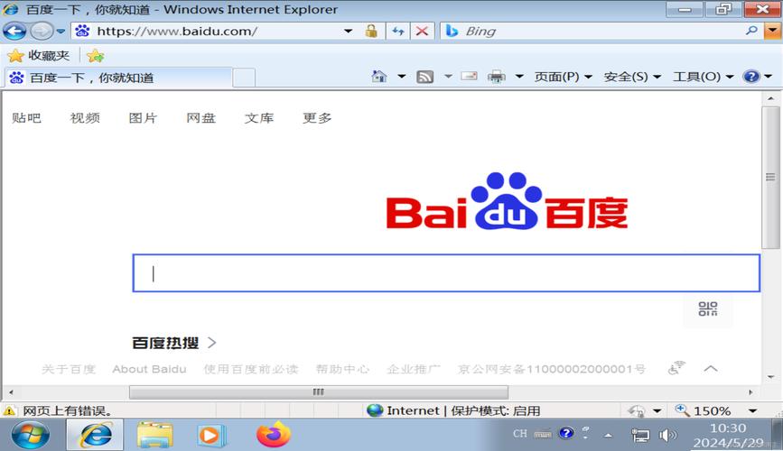Click the Bing logo in the search box
The height and width of the screenshot is (451, 783).
tap(452, 31)
